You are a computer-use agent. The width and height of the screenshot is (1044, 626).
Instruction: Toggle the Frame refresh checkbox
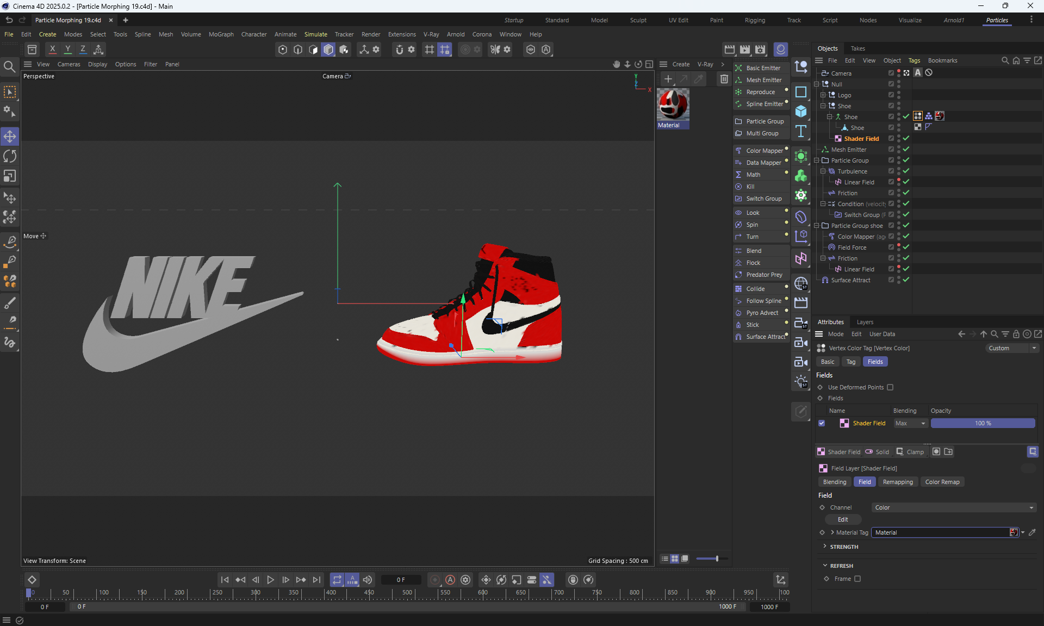(x=857, y=579)
